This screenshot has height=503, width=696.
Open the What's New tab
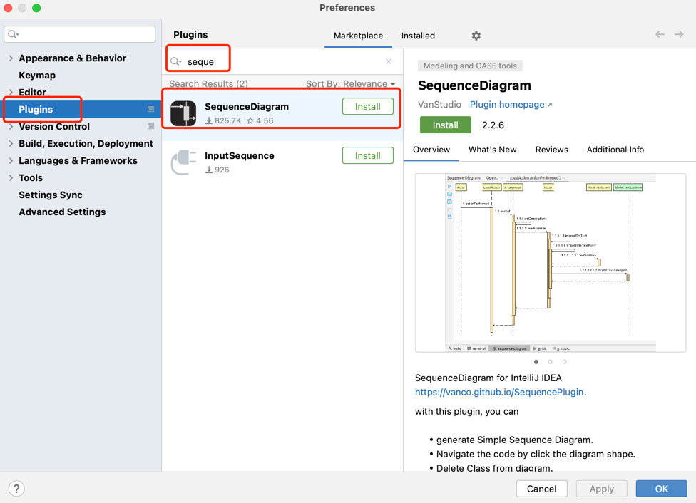pos(492,150)
